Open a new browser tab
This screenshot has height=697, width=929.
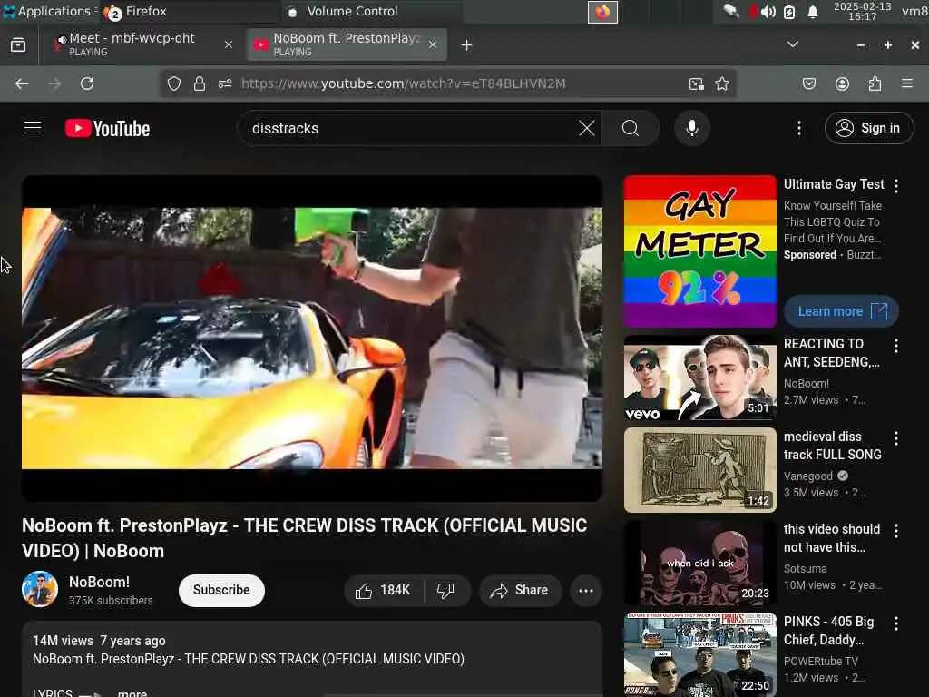pos(467,45)
